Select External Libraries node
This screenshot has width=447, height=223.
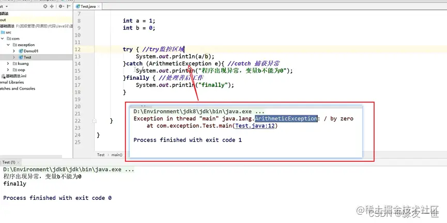12,82
